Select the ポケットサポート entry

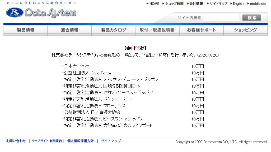click(97, 99)
